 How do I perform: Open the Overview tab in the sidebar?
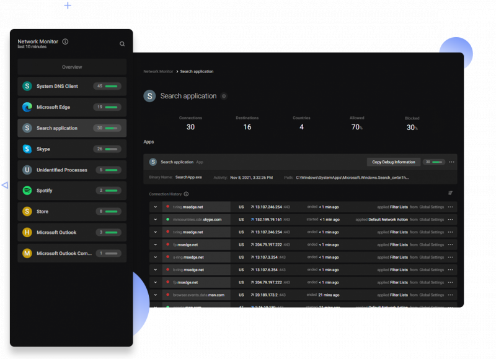tap(72, 67)
